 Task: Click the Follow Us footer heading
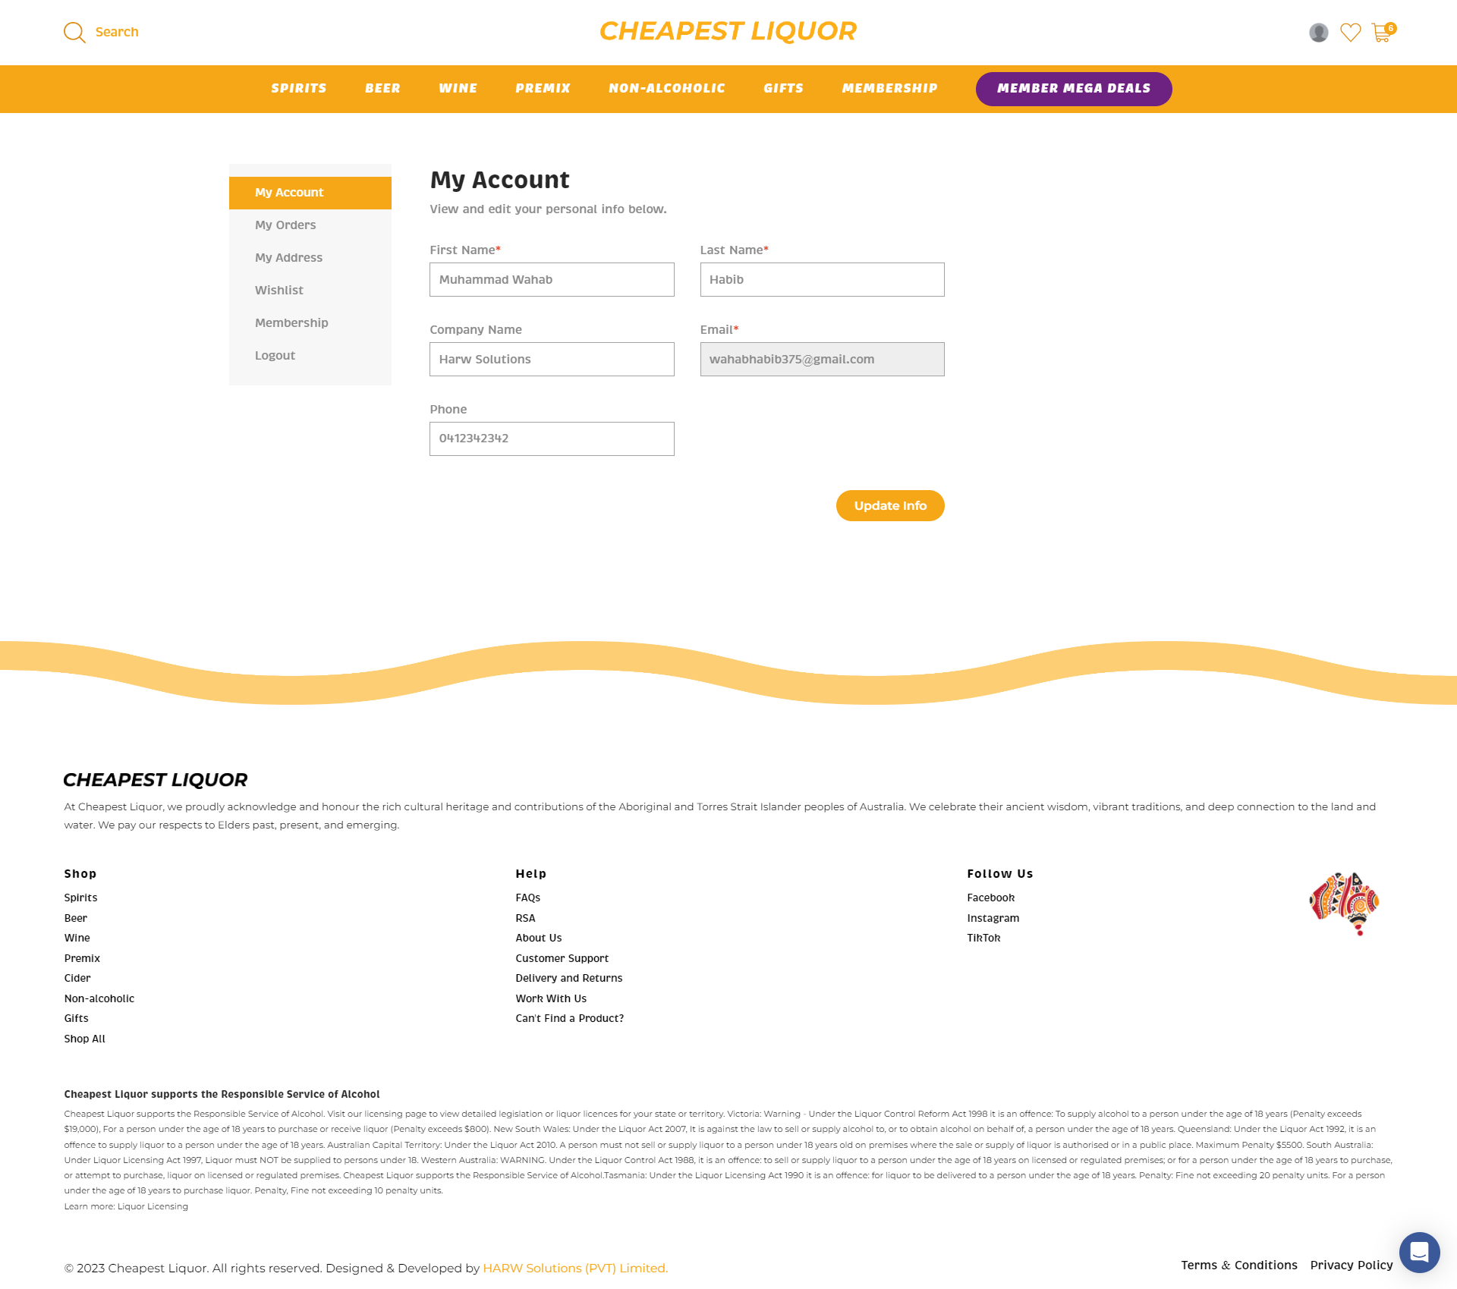click(x=1000, y=874)
